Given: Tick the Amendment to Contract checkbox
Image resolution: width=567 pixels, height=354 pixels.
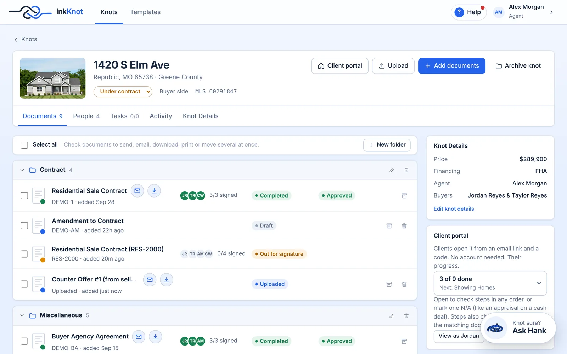Looking at the screenshot, I should pos(24,226).
